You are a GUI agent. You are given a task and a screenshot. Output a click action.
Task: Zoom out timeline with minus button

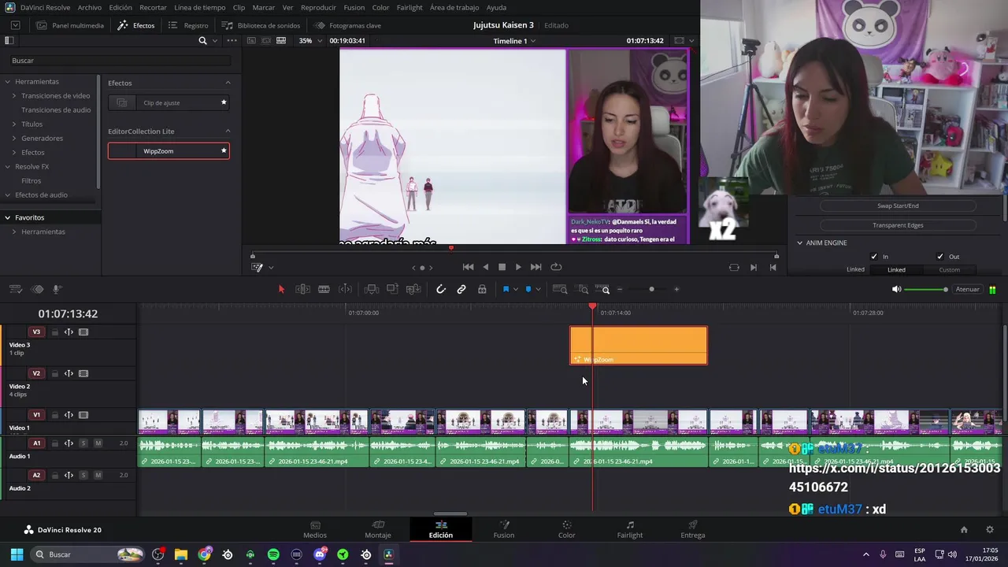(620, 289)
